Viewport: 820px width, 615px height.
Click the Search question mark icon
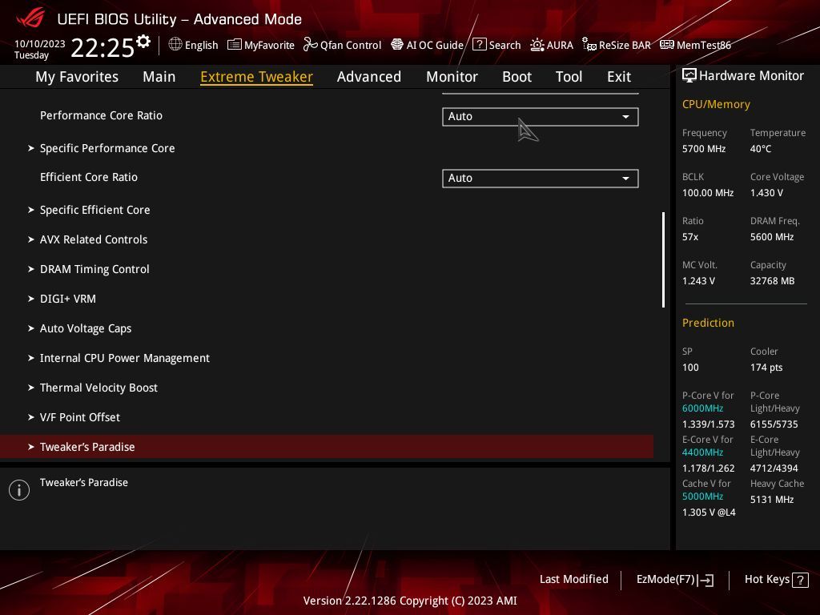click(479, 45)
